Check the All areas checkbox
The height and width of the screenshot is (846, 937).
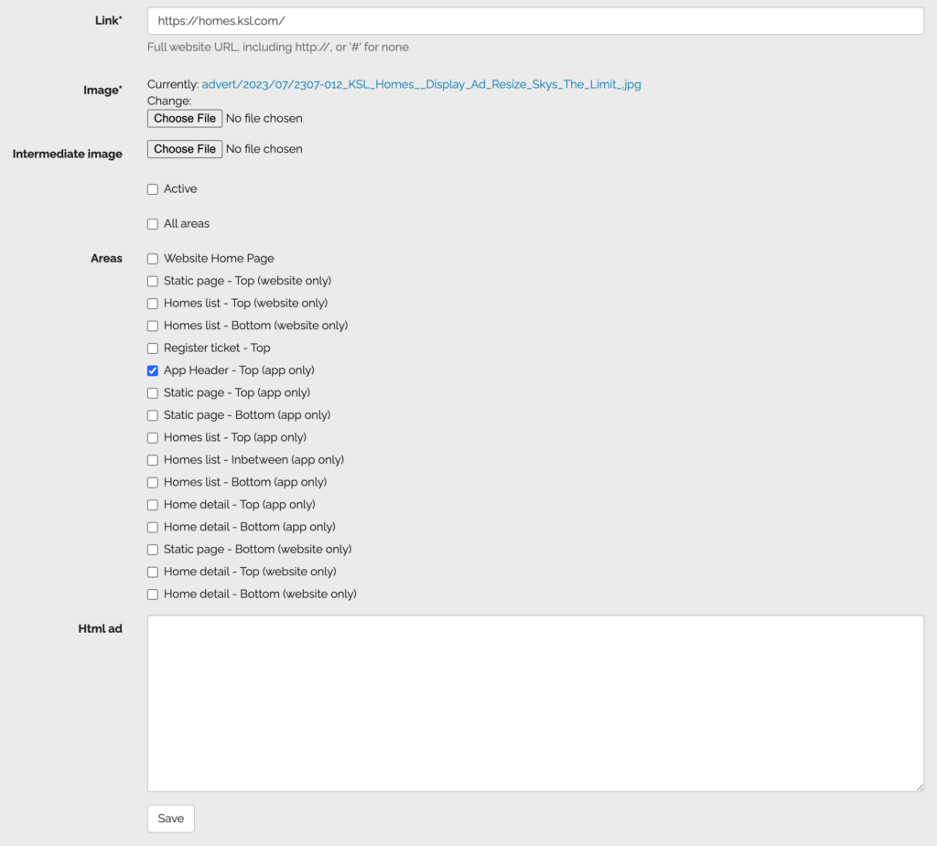[153, 223]
